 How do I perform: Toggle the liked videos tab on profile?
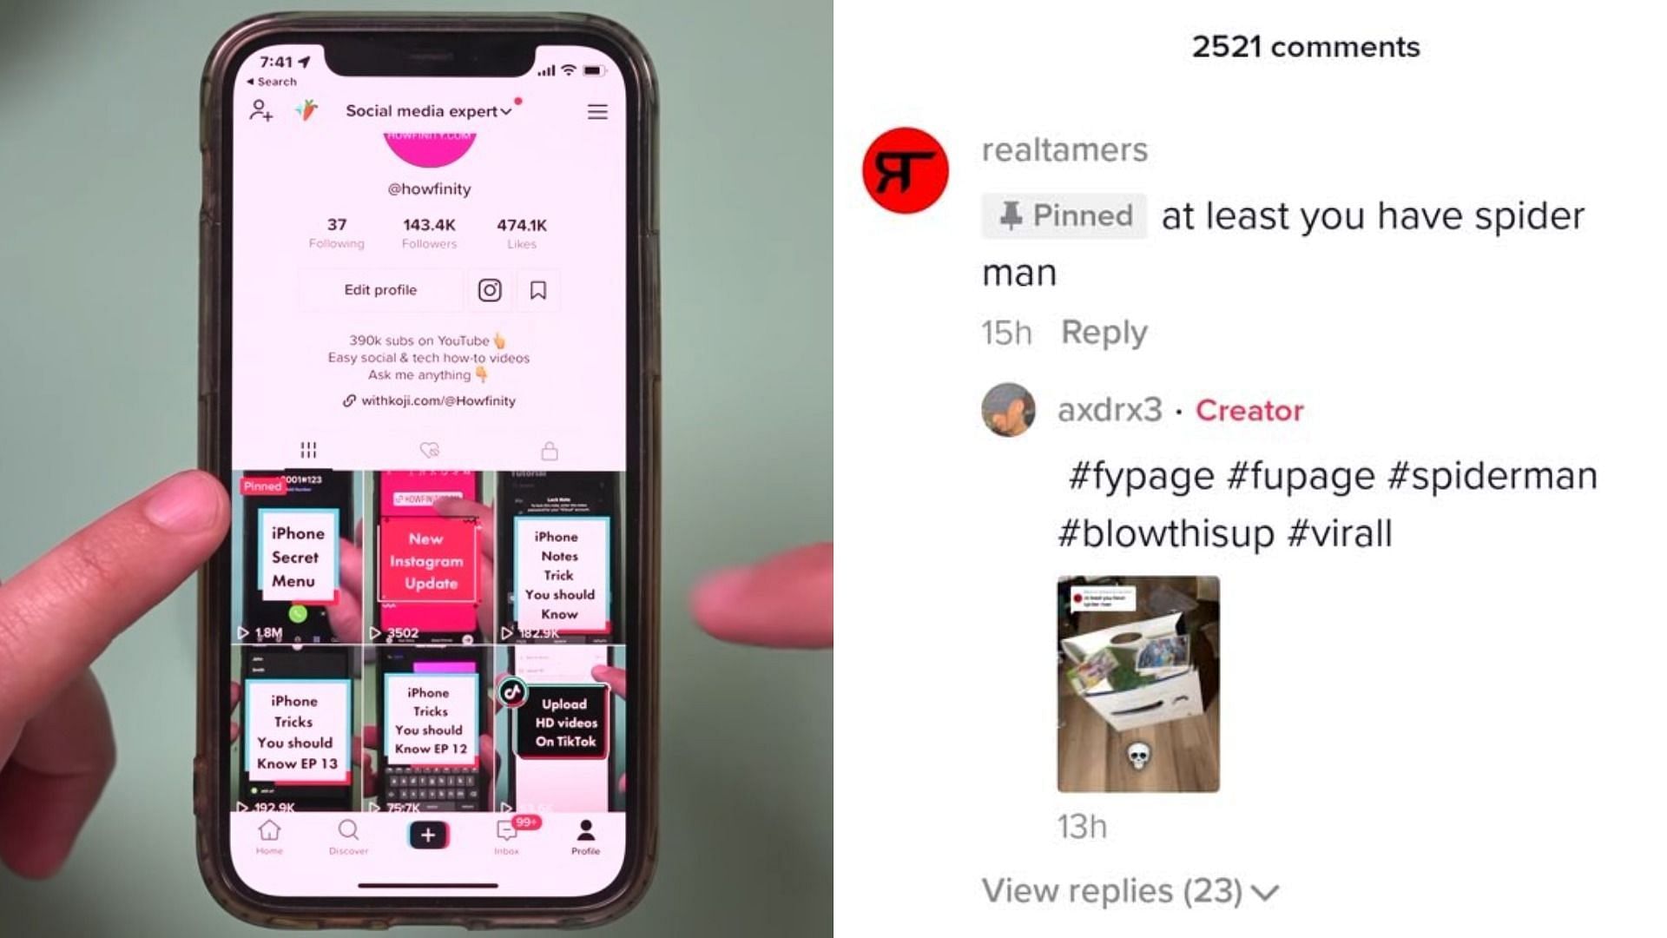pyautogui.click(x=428, y=449)
